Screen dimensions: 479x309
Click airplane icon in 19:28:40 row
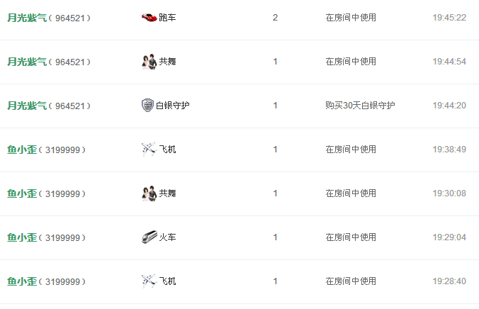[149, 281]
